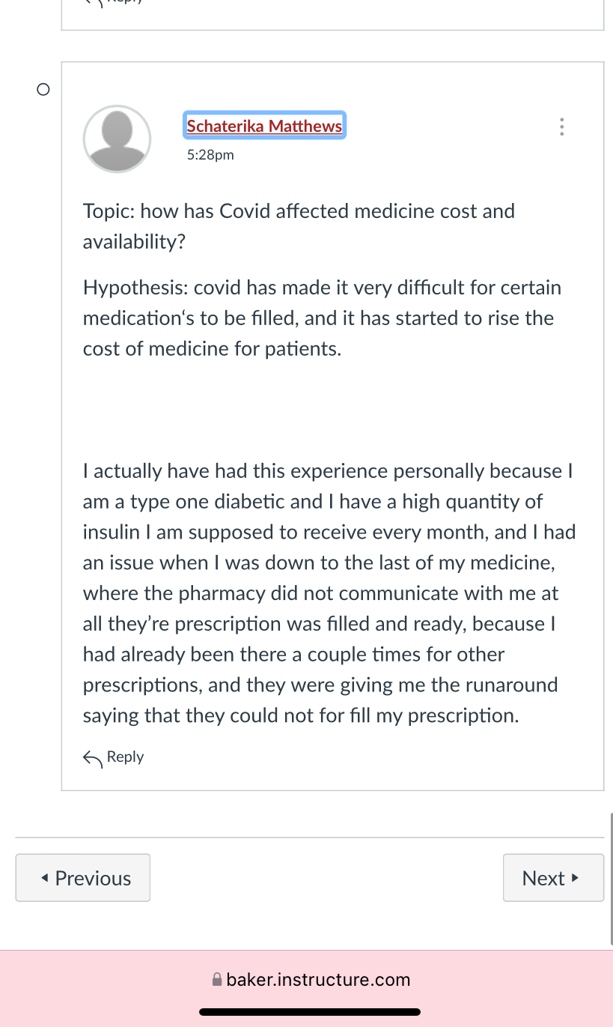Toggle the read/unread circle beside the post
This screenshot has height=1027, width=613.
tap(43, 90)
